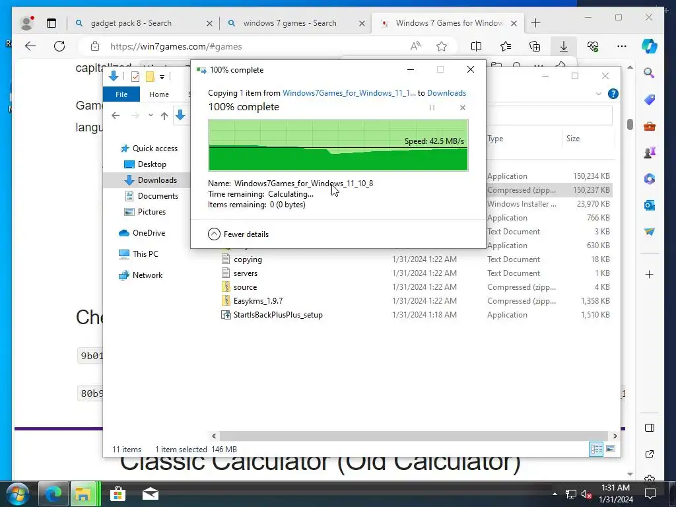Open Explorer recent locations dropdown arrow
676x507 pixels.
click(x=151, y=115)
